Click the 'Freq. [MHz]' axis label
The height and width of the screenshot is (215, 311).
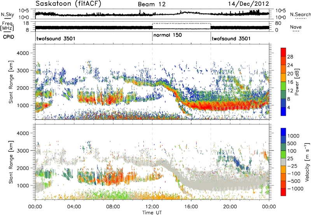tap(7, 26)
